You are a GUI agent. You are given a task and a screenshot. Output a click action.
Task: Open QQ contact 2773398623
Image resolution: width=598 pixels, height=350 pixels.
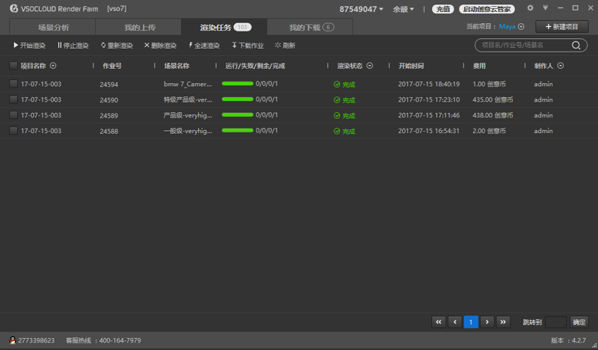tap(32, 340)
